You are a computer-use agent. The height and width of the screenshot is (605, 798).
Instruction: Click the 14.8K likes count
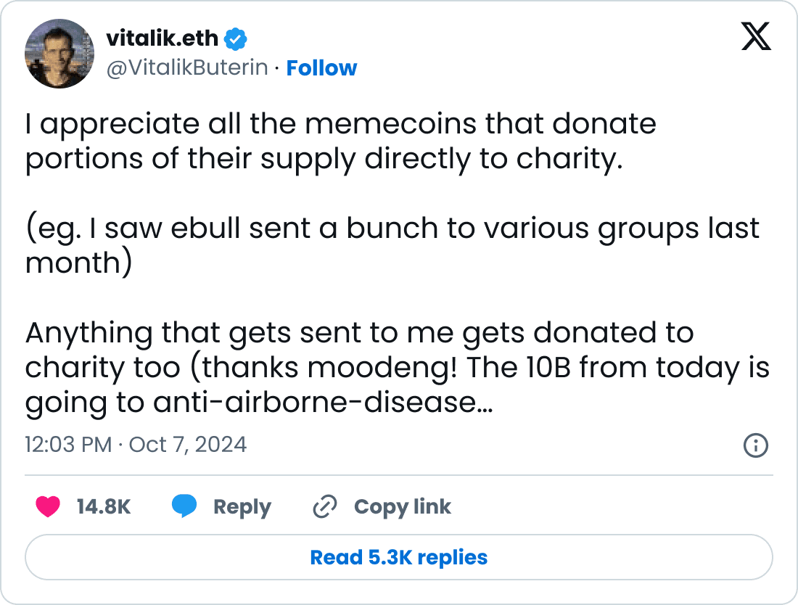click(103, 506)
